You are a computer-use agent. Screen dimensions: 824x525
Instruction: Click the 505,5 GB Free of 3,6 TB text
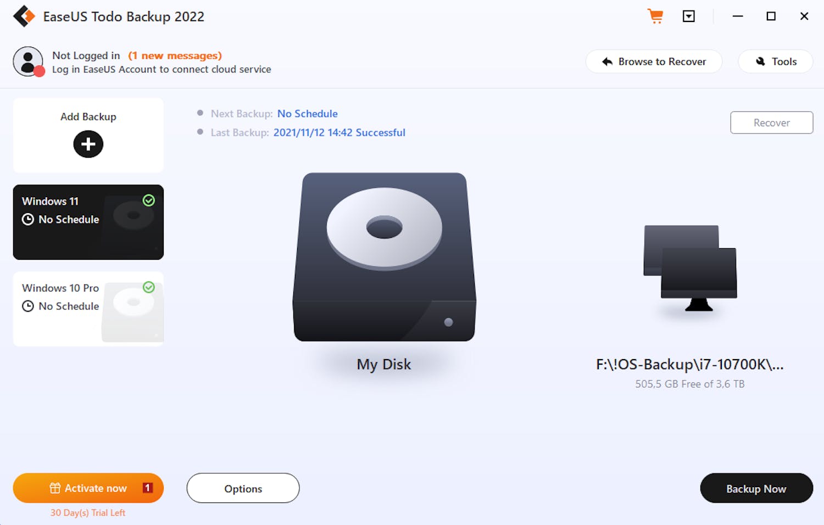[x=690, y=384]
